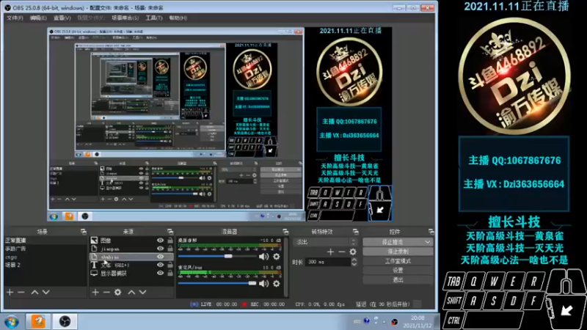The width and height of the screenshot is (587, 330).
Task: Click the 退出 exit button
Action: (398, 279)
